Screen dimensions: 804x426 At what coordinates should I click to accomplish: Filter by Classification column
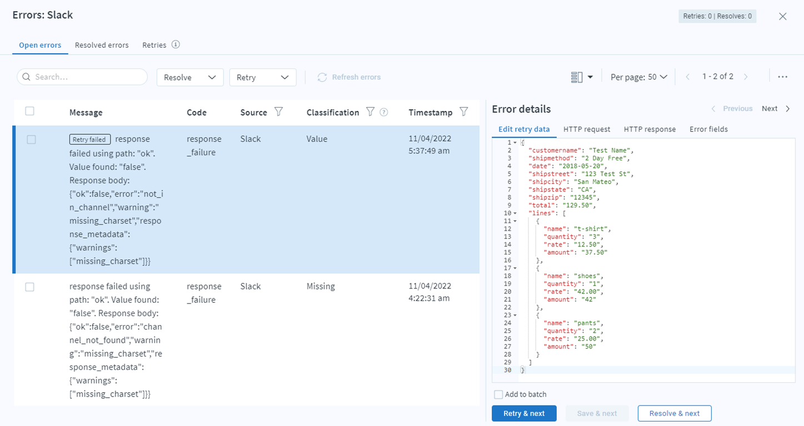pos(370,112)
